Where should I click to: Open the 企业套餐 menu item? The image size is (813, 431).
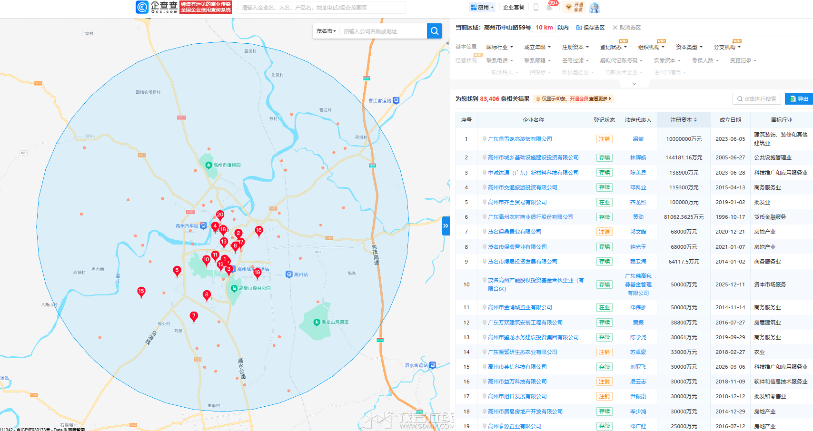[x=514, y=7]
